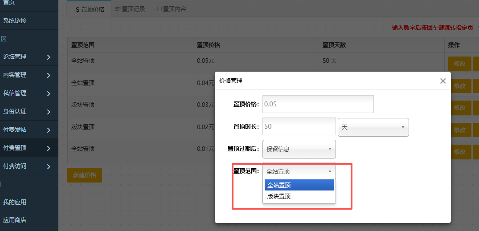Open the 保留信息 expiry dropdown
479x231 pixels.
(x=299, y=149)
